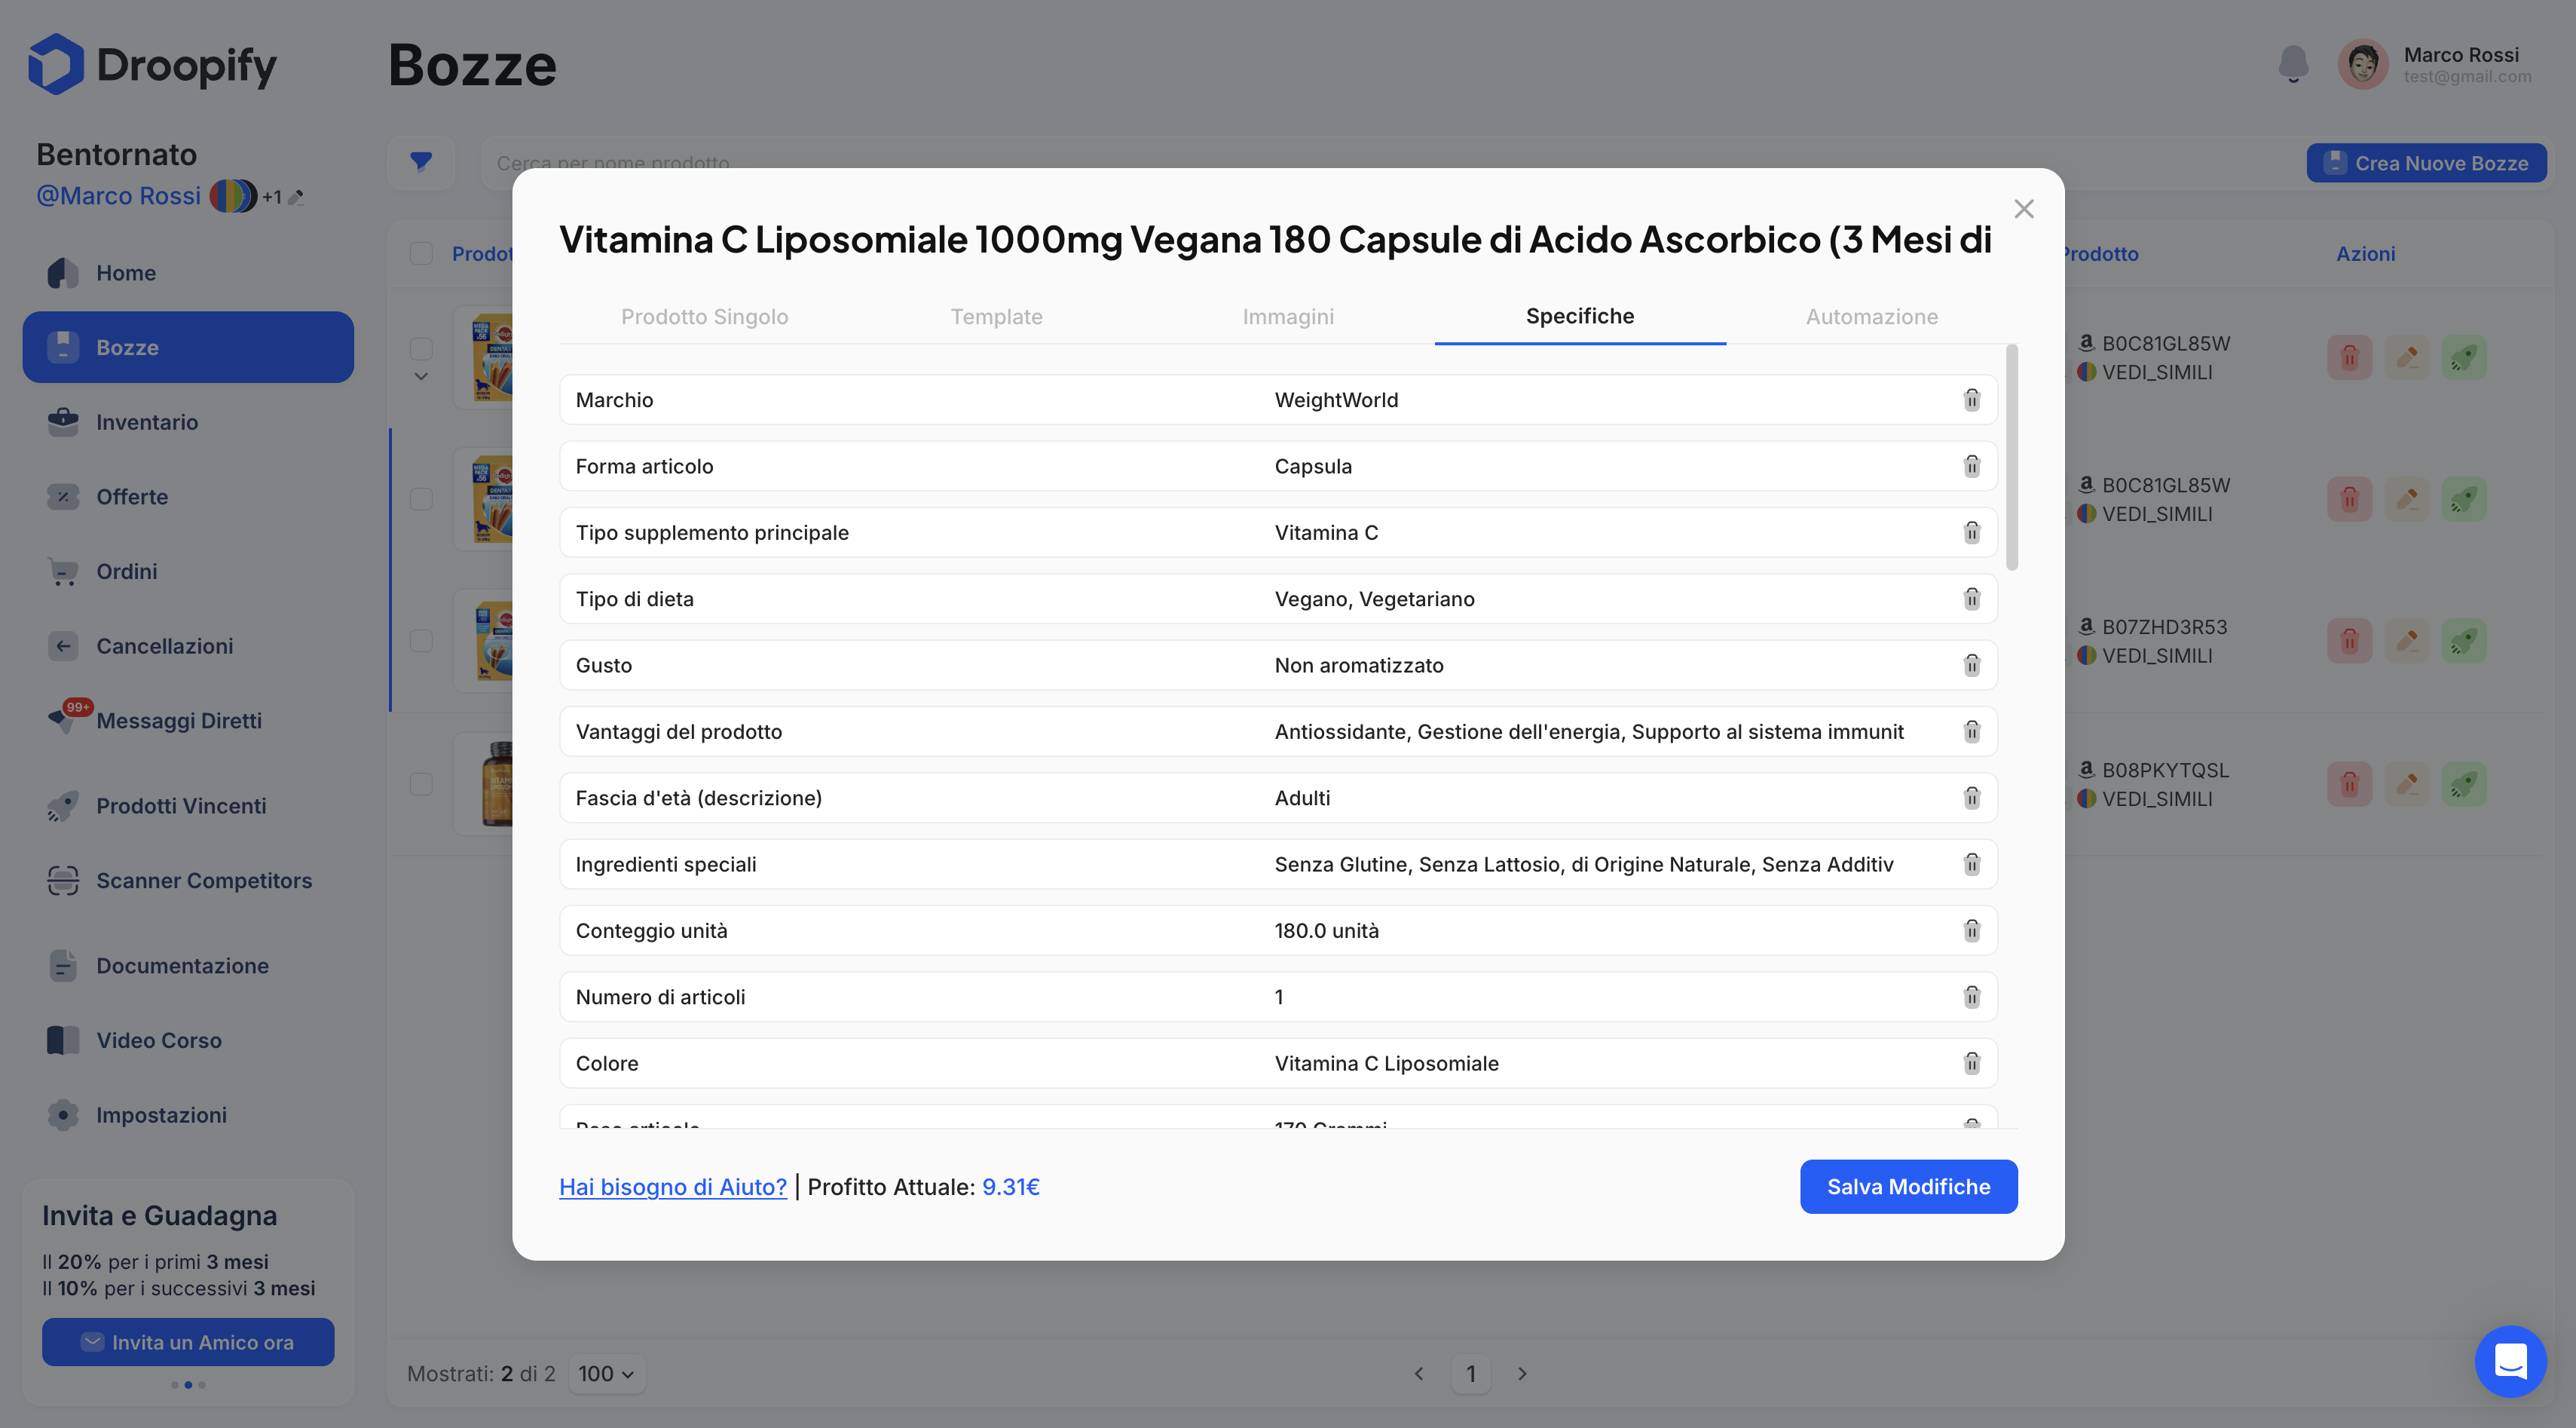Click Crea Nuove Bozze button
Screen dimensions: 2576x1428
[x=2426, y=162]
